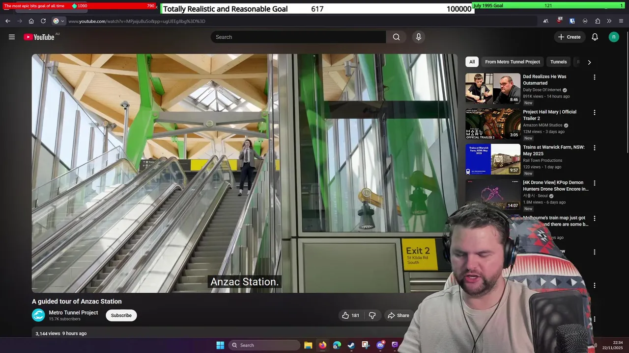Open search engine selector dropdown in address bar
This screenshot has height=353, width=629.
point(58,21)
